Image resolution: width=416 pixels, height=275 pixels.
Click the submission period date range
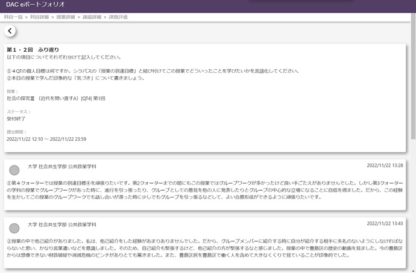tap(46, 139)
